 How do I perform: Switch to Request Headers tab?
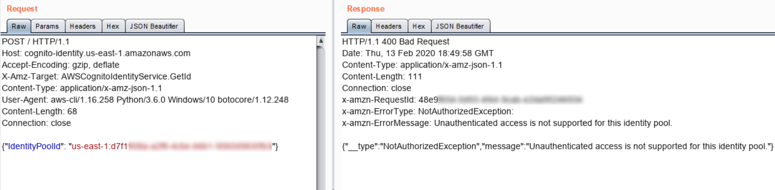click(x=82, y=26)
